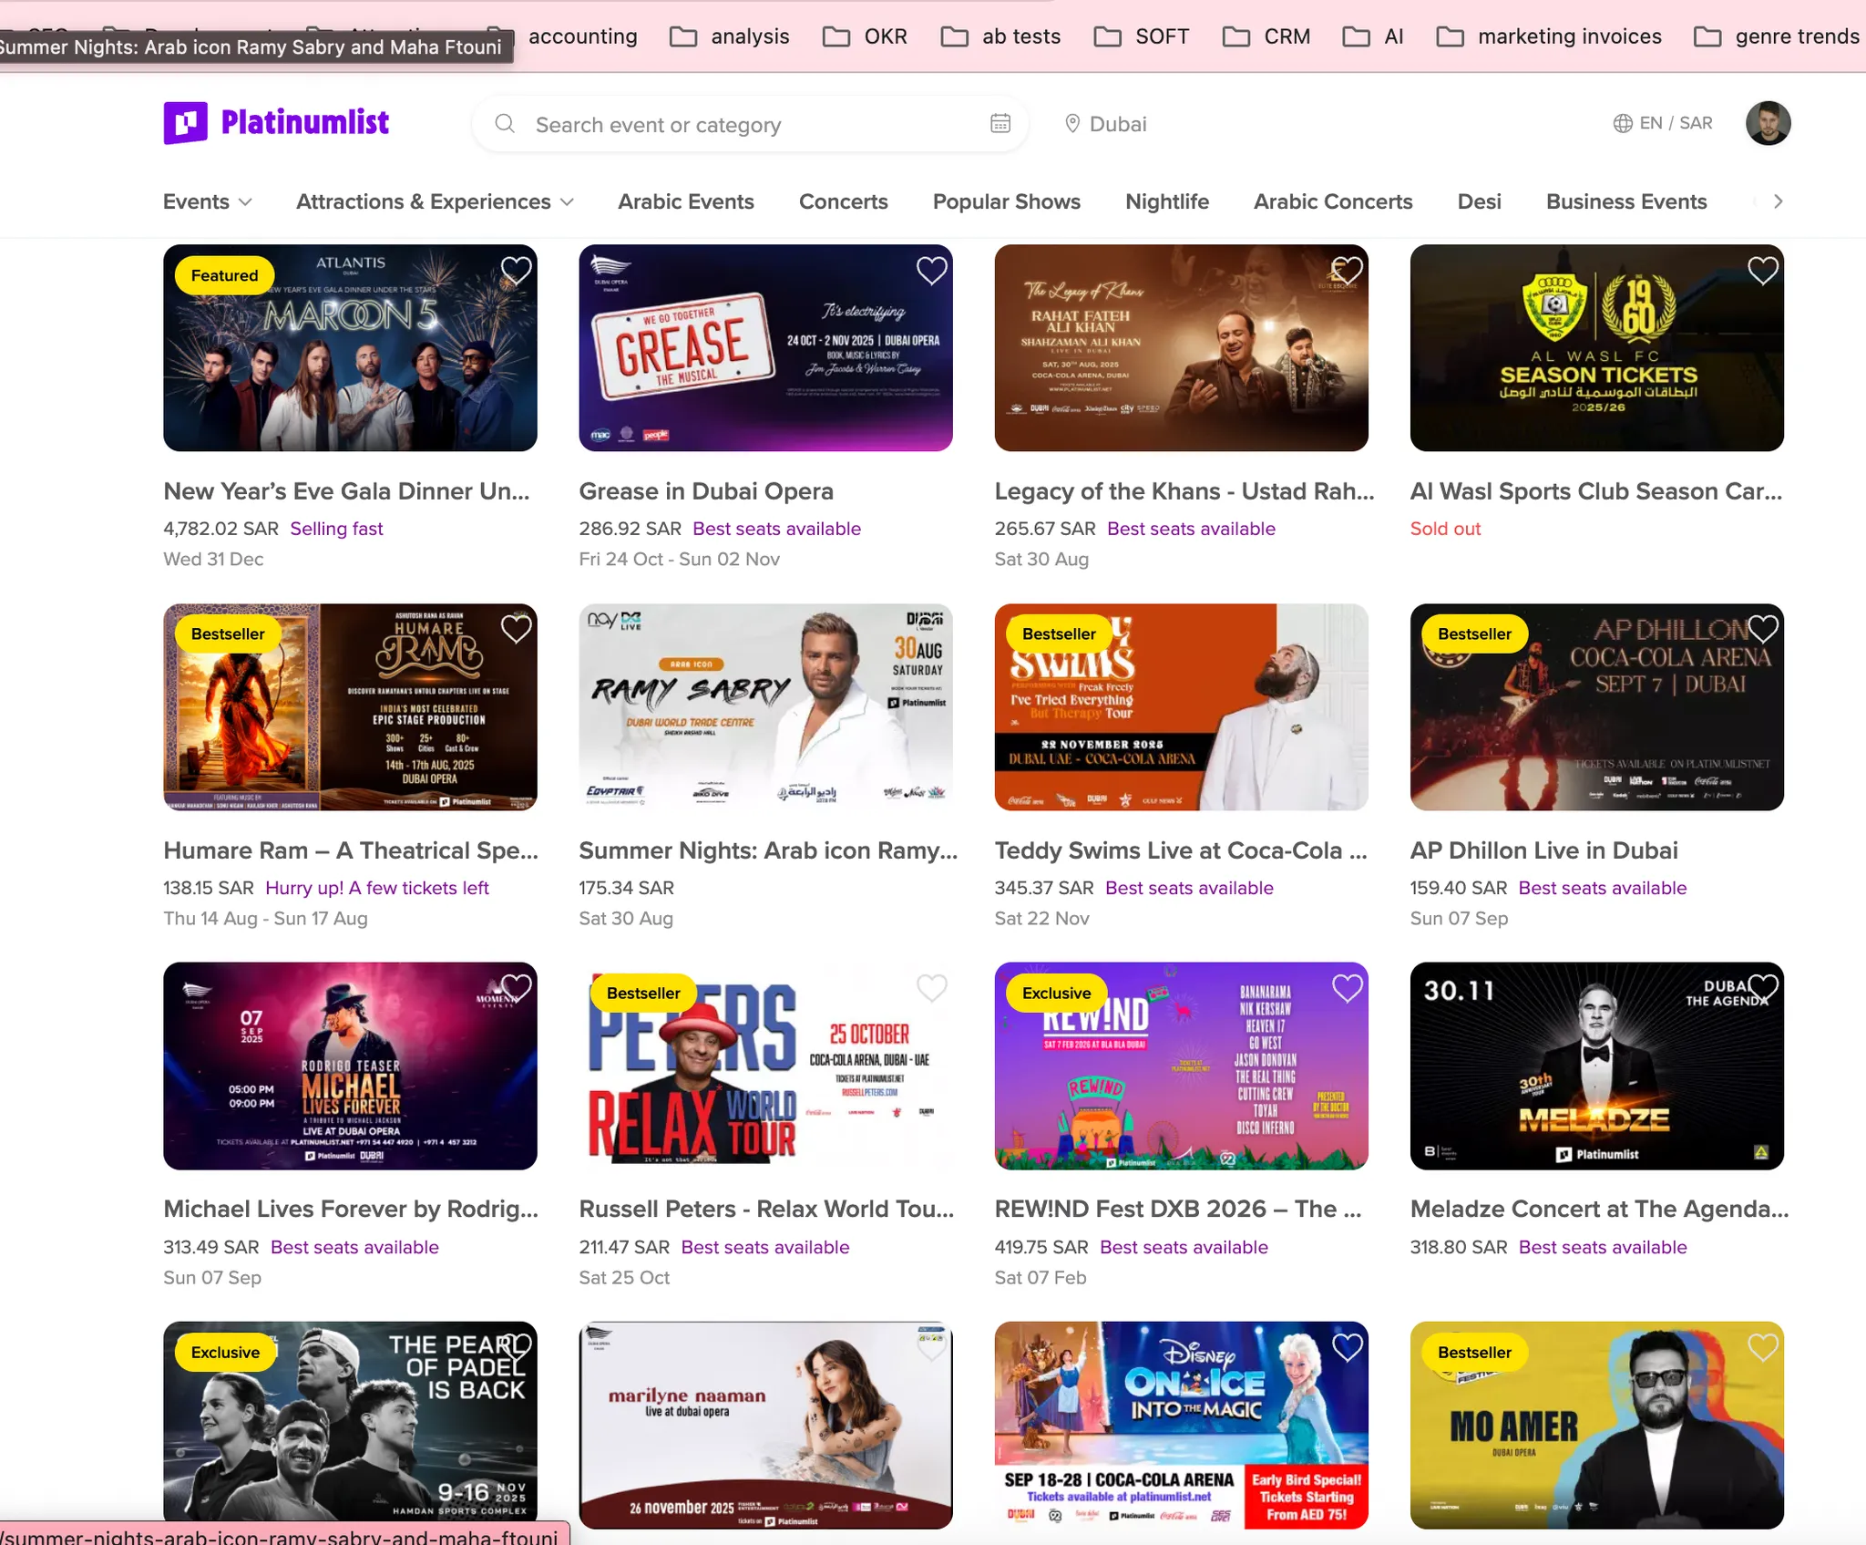Viewport: 1866px width, 1545px height.
Task: Favorite the Disney On Ice event
Action: coord(1347,1346)
